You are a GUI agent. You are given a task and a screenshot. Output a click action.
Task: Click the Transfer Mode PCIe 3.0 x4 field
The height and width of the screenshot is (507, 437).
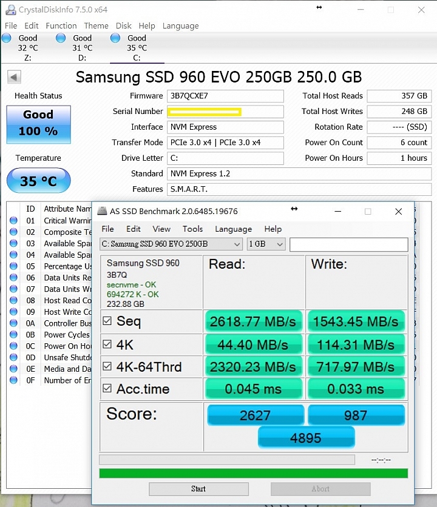coord(225,143)
